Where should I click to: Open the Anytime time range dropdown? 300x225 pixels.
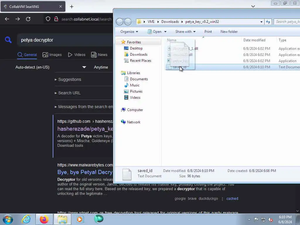(101, 67)
